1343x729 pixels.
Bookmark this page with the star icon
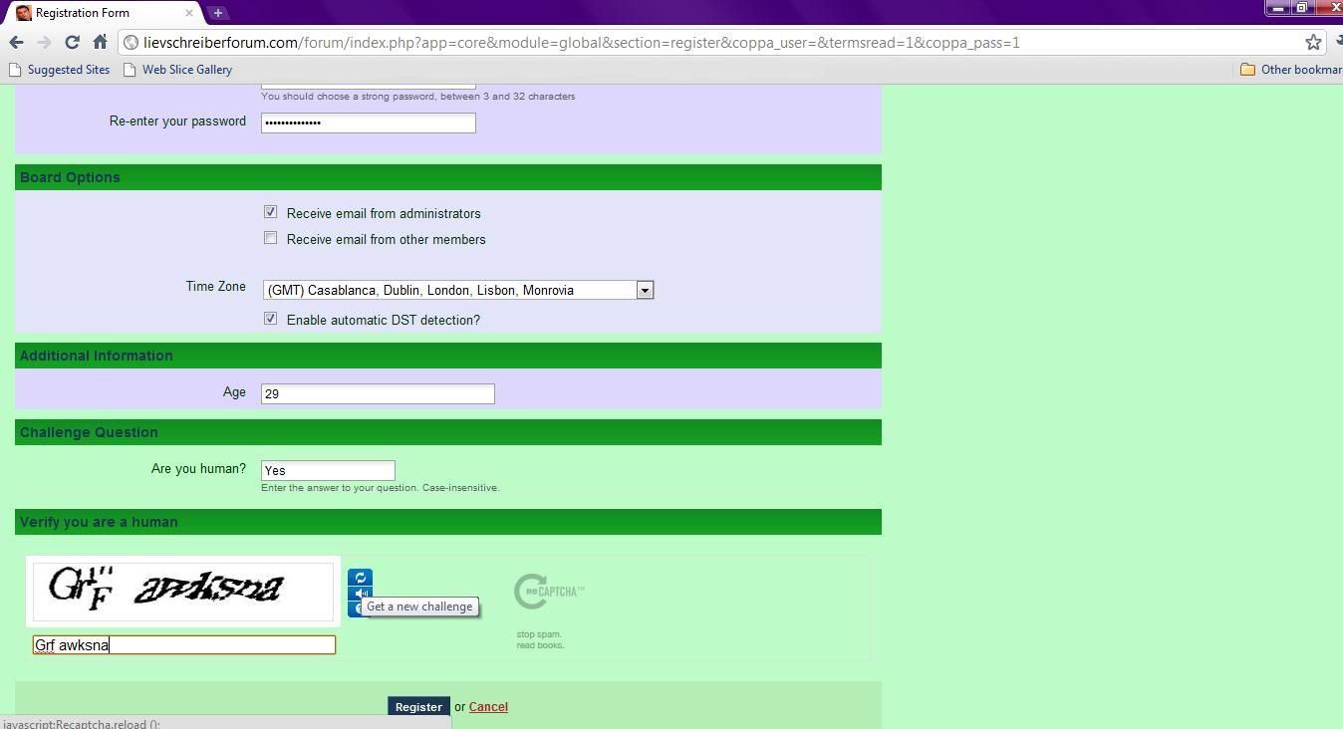coord(1313,42)
